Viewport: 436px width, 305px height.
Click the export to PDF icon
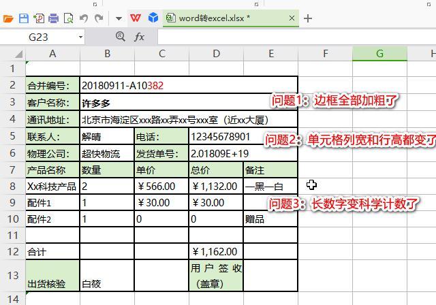click(38, 18)
